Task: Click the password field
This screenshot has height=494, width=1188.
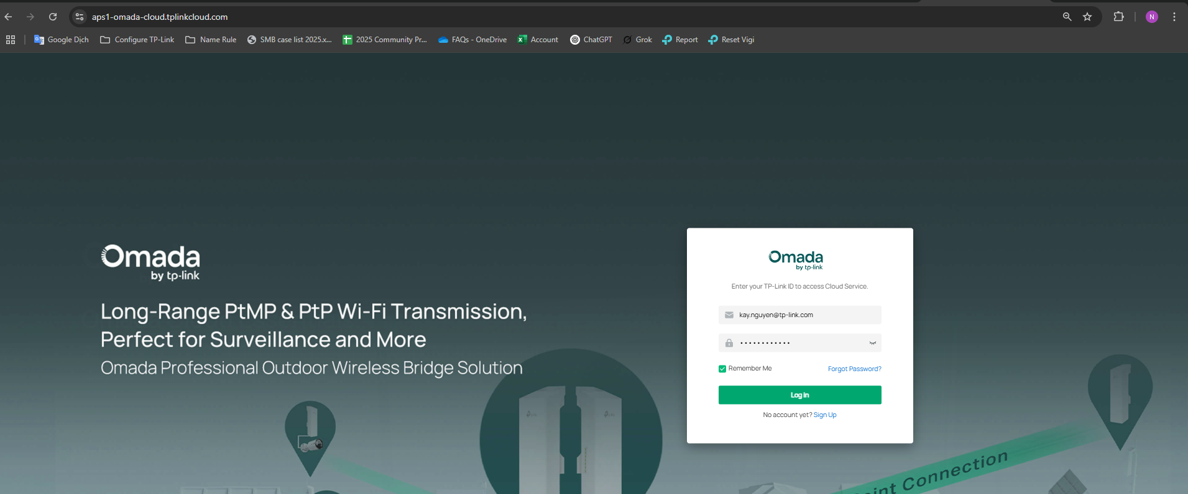Action: click(x=799, y=343)
